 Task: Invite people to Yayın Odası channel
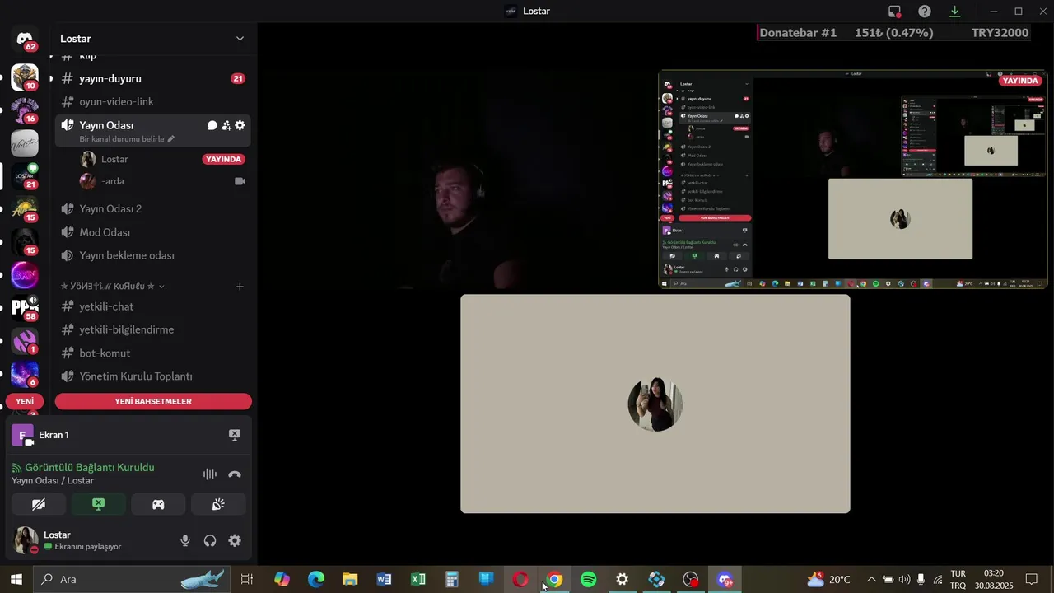click(x=226, y=125)
